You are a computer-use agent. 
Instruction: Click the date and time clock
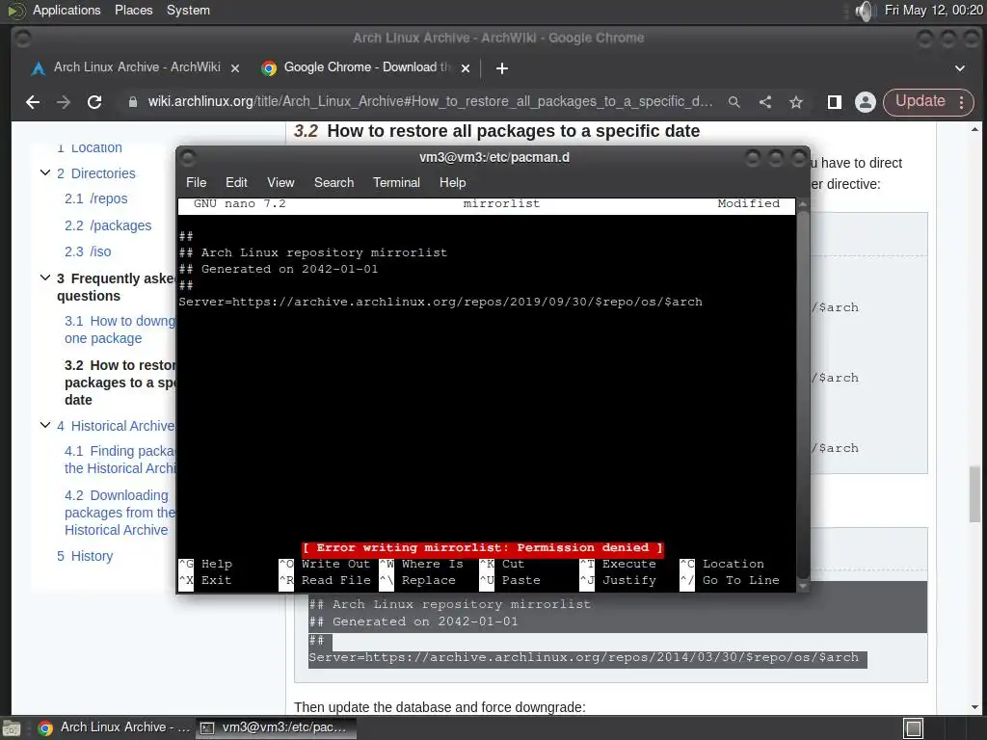pos(933,10)
